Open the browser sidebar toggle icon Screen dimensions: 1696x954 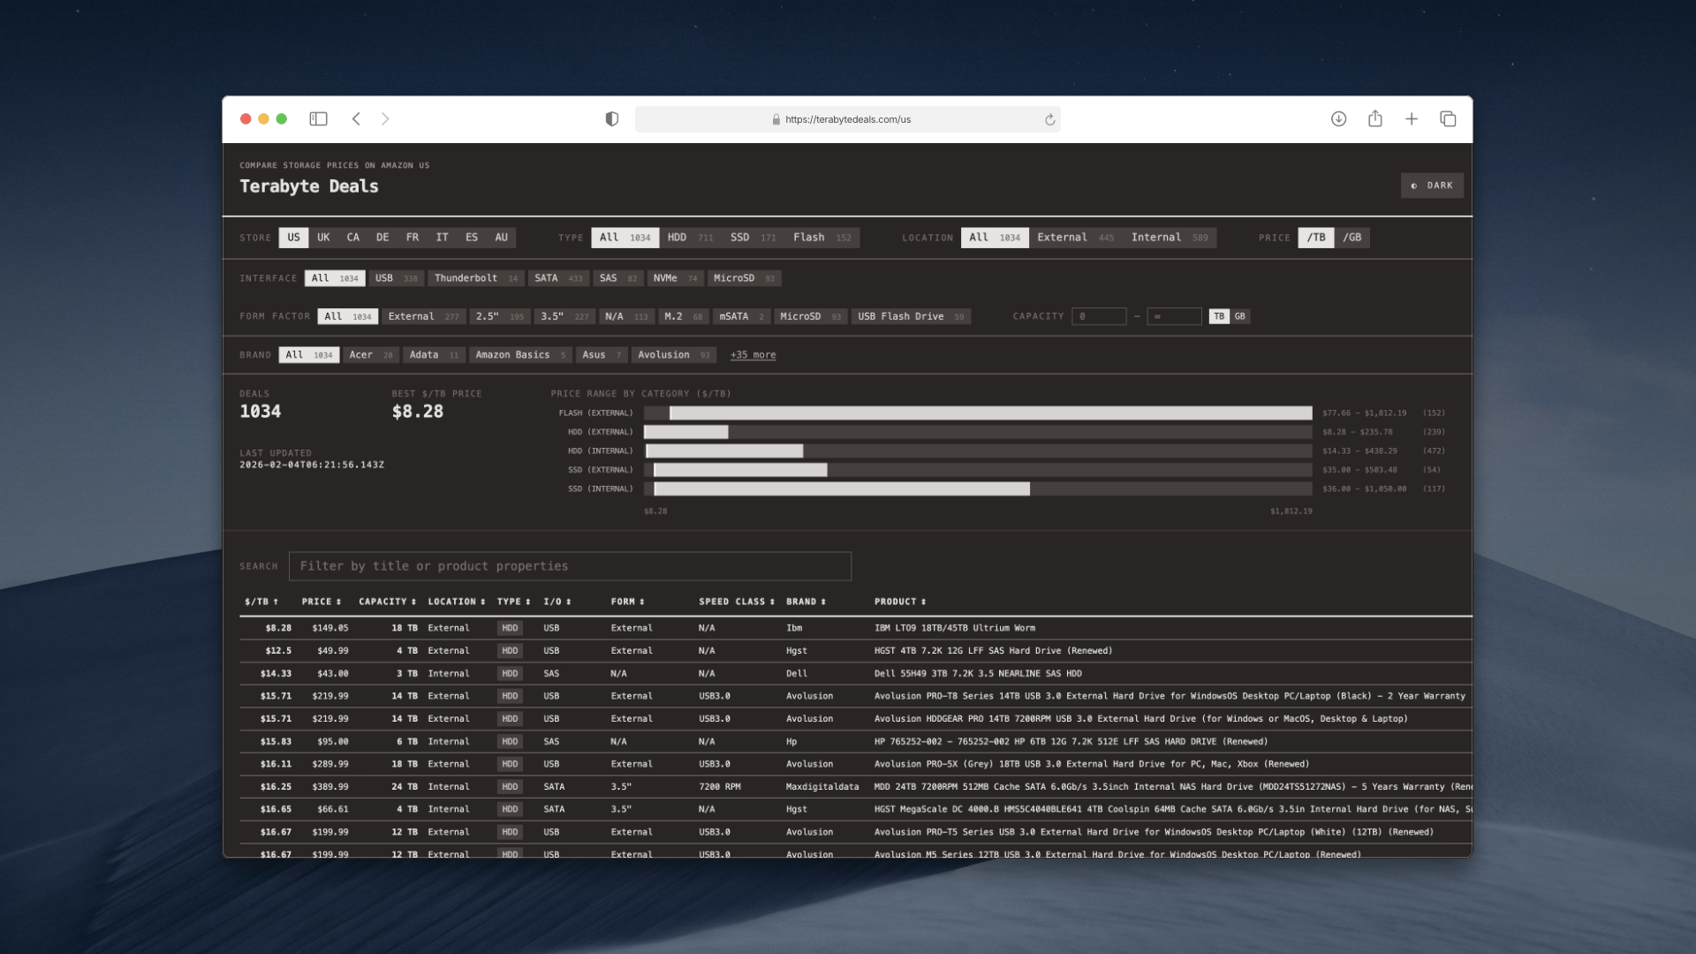(x=320, y=118)
